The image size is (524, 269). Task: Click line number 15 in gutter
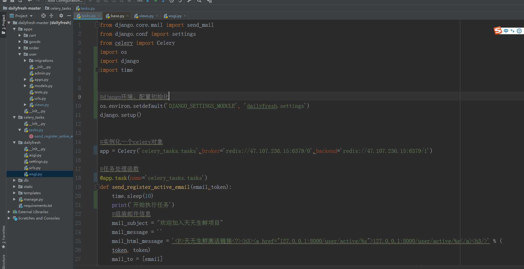[x=78, y=151]
